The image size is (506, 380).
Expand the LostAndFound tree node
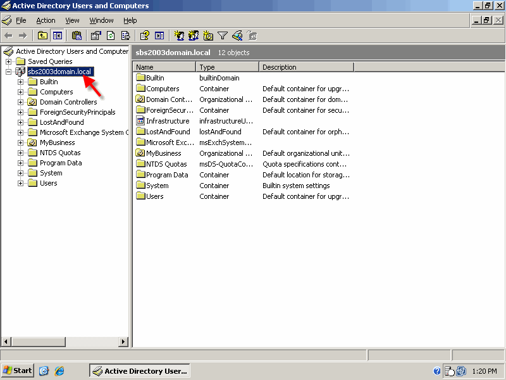point(20,122)
